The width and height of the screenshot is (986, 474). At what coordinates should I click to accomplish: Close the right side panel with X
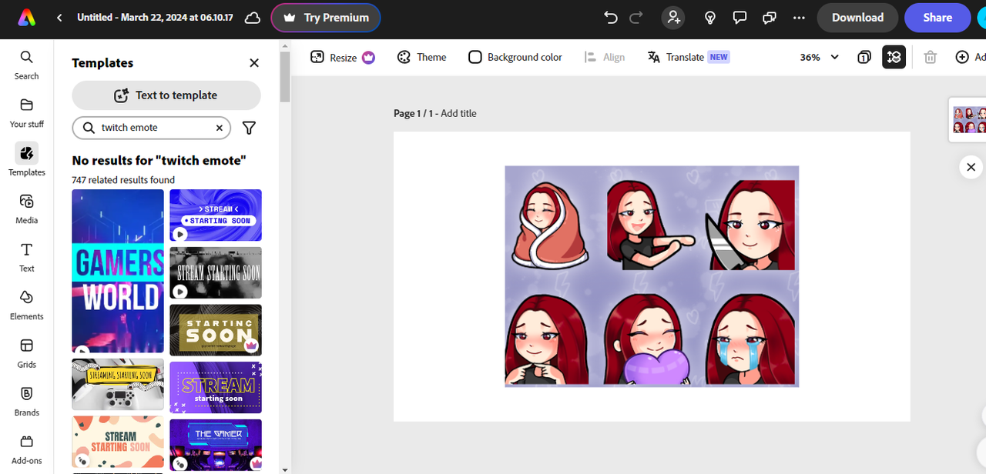(x=971, y=167)
